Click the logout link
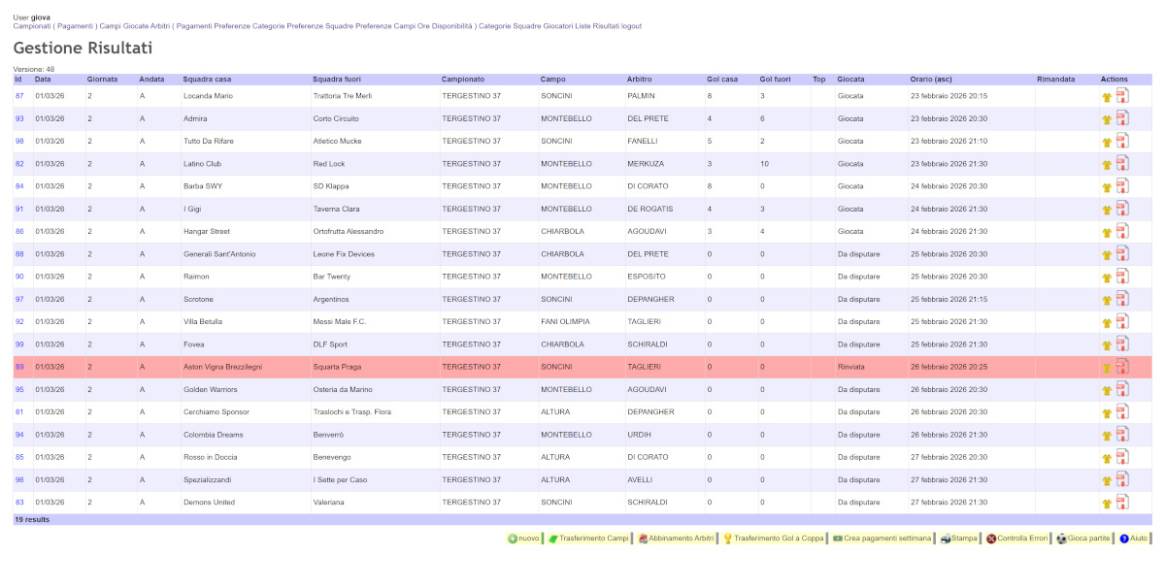 [631, 26]
